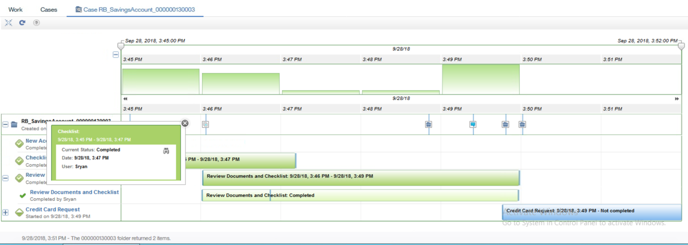Click the folder marker just before 3:50 PM
688x245 pixels.
pyautogui.click(x=505, y=124)
